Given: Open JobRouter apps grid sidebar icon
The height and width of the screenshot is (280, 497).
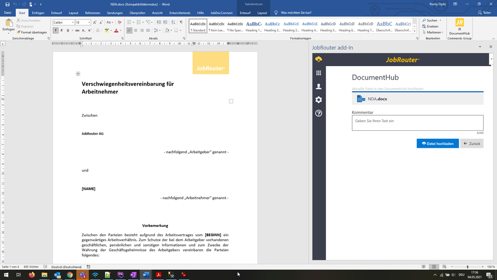Looking at the screenshot, I should pos(319,73).
